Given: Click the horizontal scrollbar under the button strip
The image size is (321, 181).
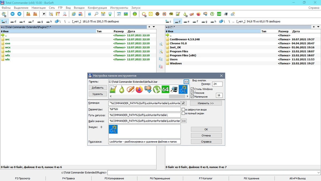Looking at the screenshot, I should (x=177, y=96).
